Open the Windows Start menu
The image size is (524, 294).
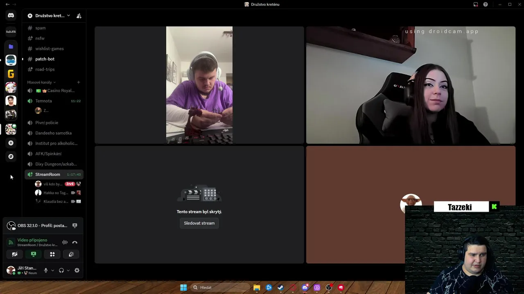[183, 287]
